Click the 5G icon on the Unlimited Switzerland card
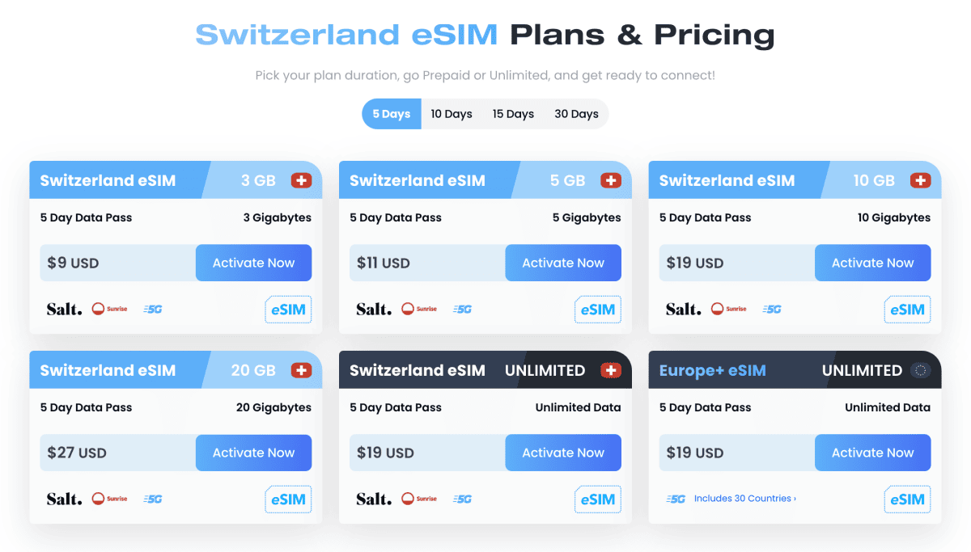971x552 pixels. click(x=462, y=499)
